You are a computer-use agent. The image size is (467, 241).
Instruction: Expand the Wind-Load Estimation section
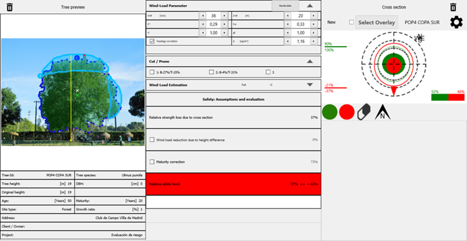point(309,85)
